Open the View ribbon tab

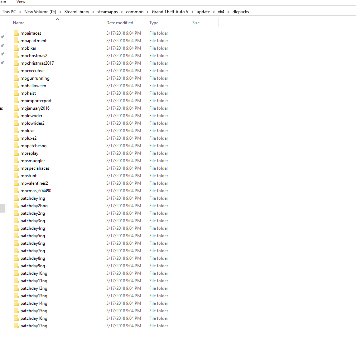(21, 1)
